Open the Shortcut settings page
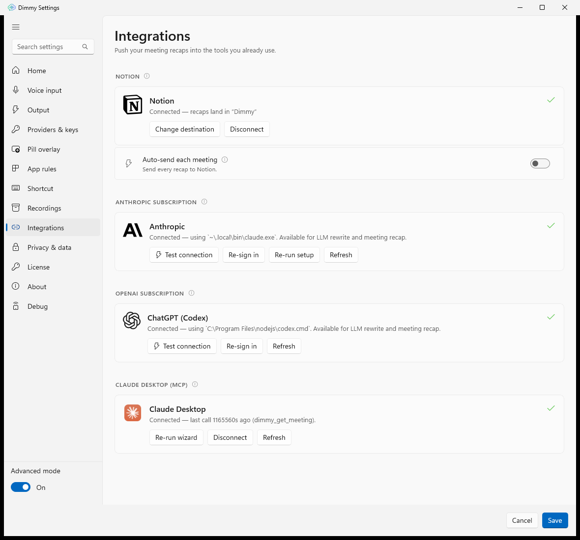 53,189
